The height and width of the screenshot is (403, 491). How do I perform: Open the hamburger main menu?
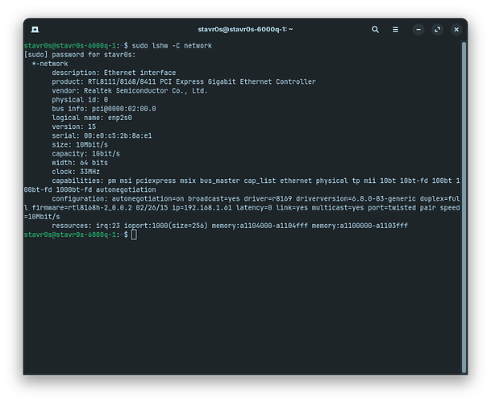point(397,29)
